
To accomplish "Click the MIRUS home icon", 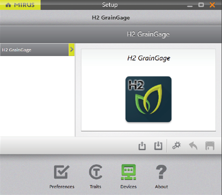I will (8, 5).
